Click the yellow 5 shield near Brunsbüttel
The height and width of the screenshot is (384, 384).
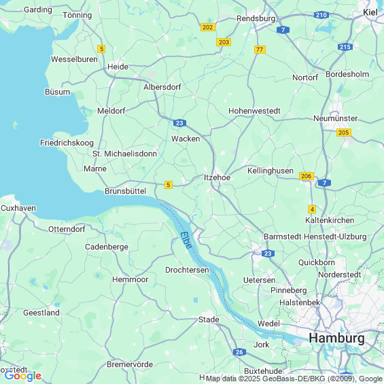pos(169,185)
